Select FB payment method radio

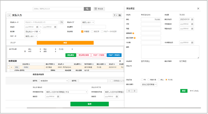[x=142, y=80]
